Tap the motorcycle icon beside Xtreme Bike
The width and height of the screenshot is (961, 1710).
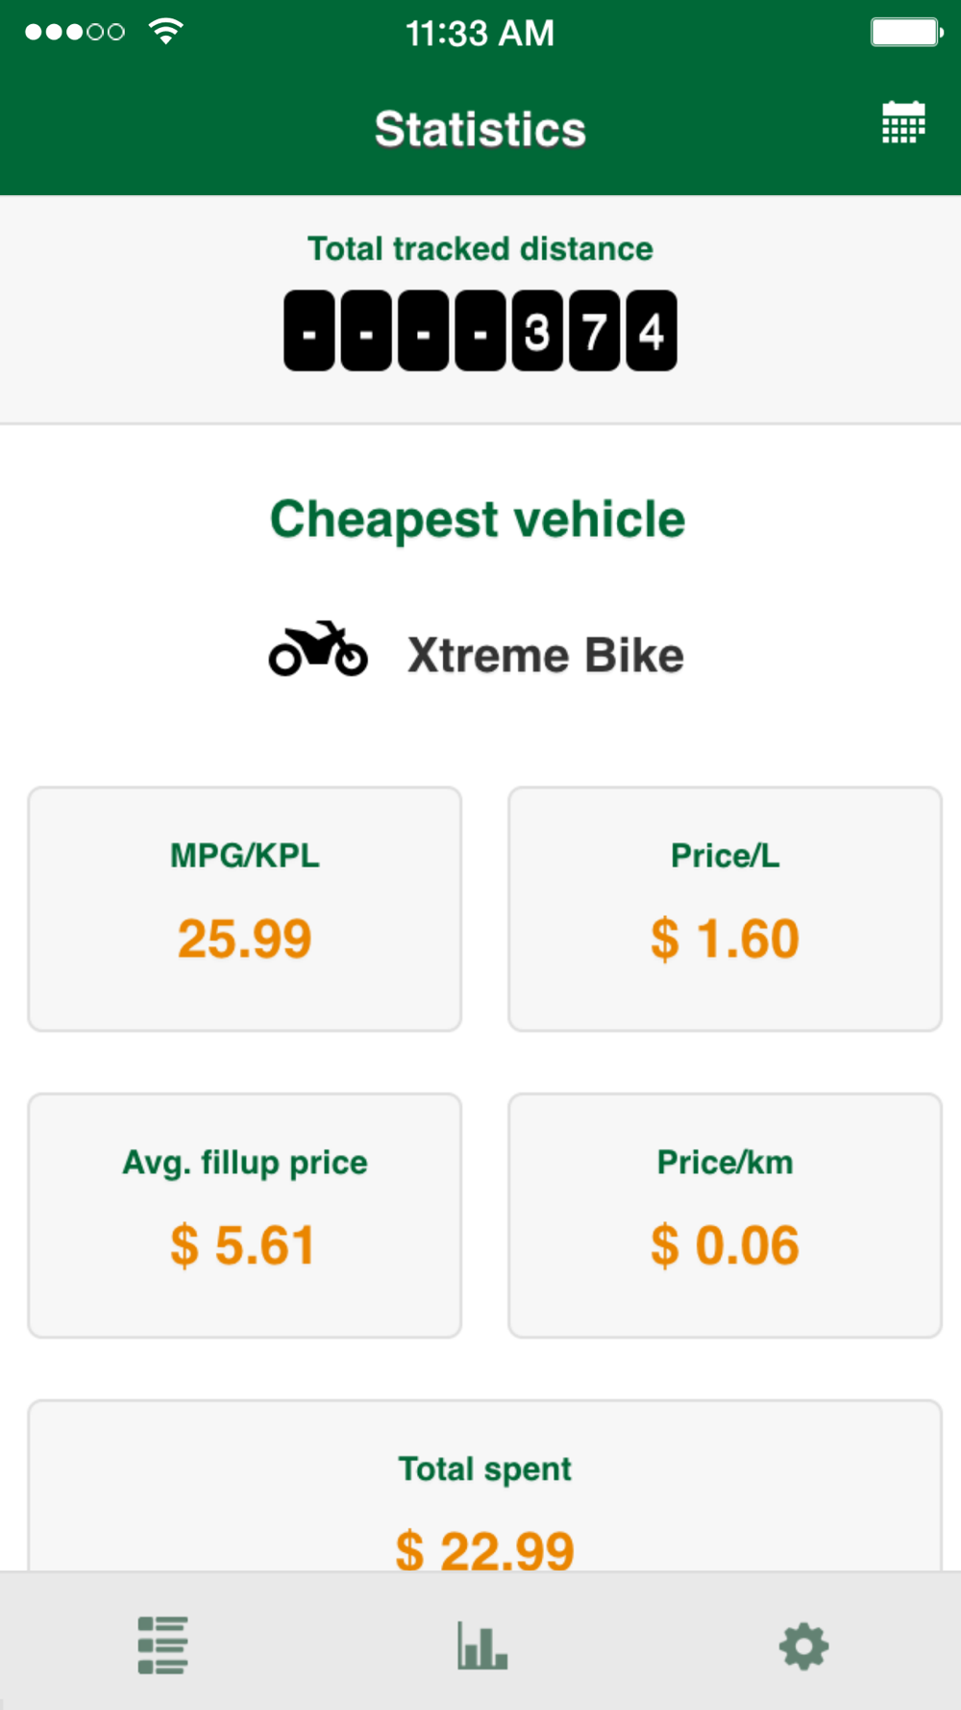[318, 649]
